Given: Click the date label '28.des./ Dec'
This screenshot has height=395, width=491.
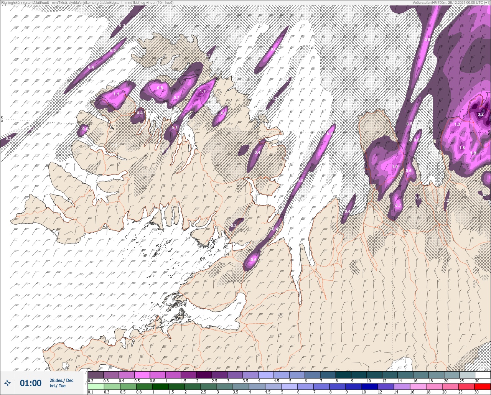Looking at the screenshot, I should (x=61, y=380).
